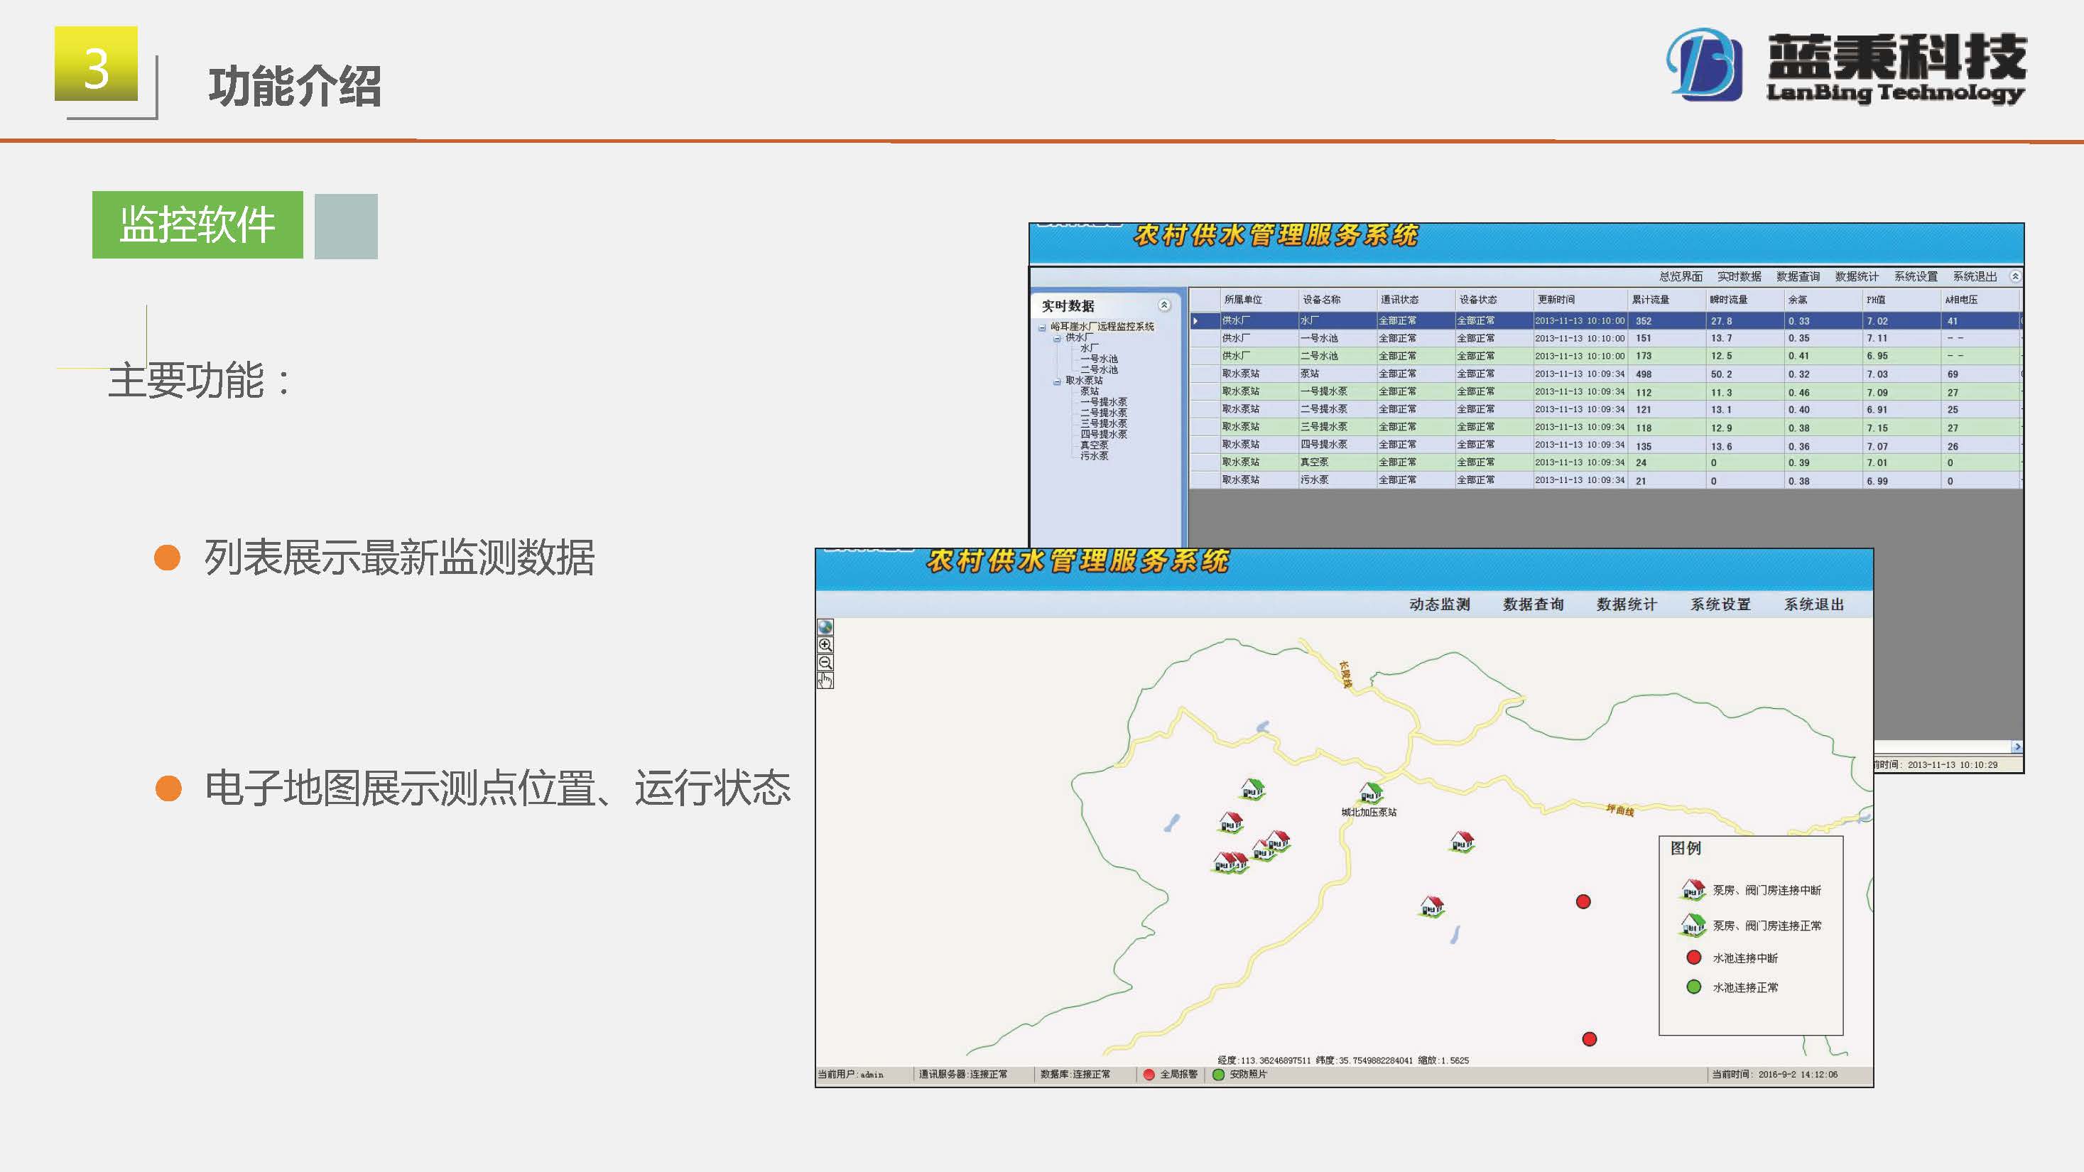Click the pump house icon above 城北加压泵站

coord(1372,792)
